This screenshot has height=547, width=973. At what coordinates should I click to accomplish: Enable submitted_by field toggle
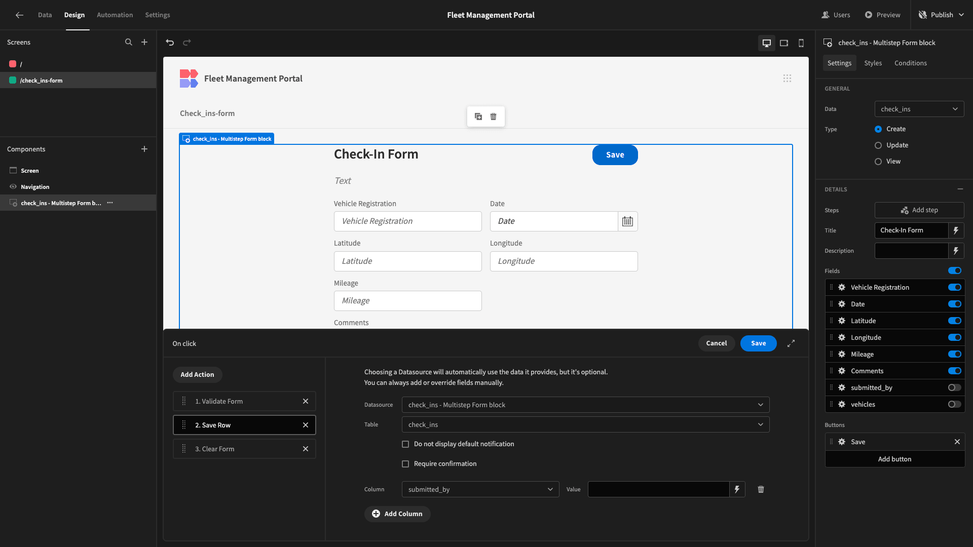(955, 387)
